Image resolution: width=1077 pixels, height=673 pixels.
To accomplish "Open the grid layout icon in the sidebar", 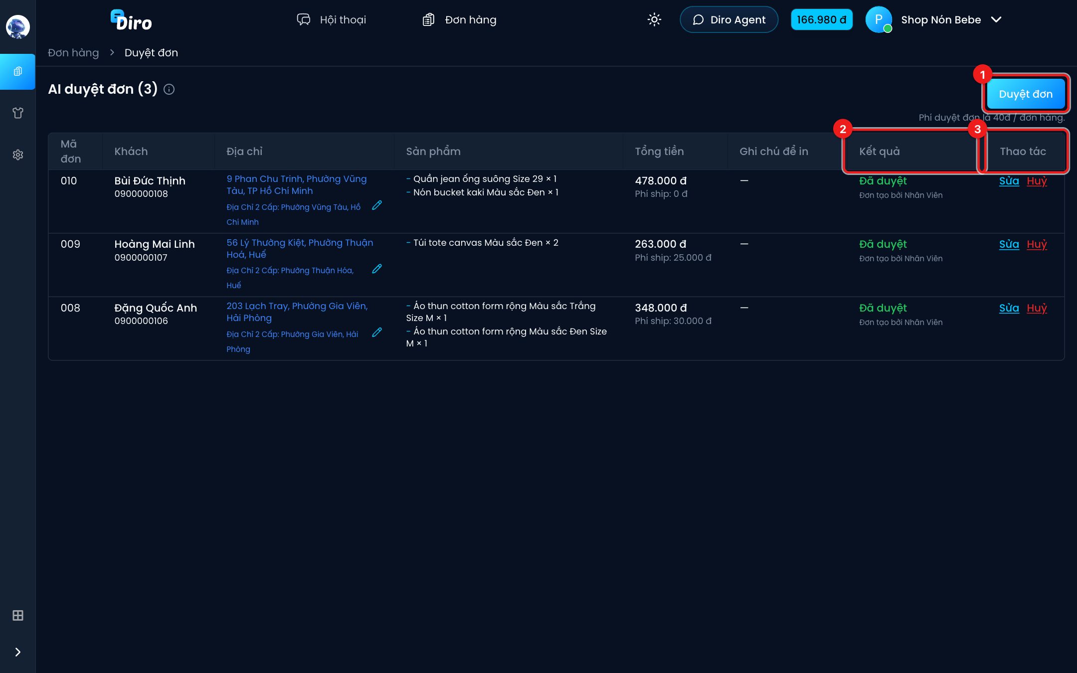I will tap(17, 616).
